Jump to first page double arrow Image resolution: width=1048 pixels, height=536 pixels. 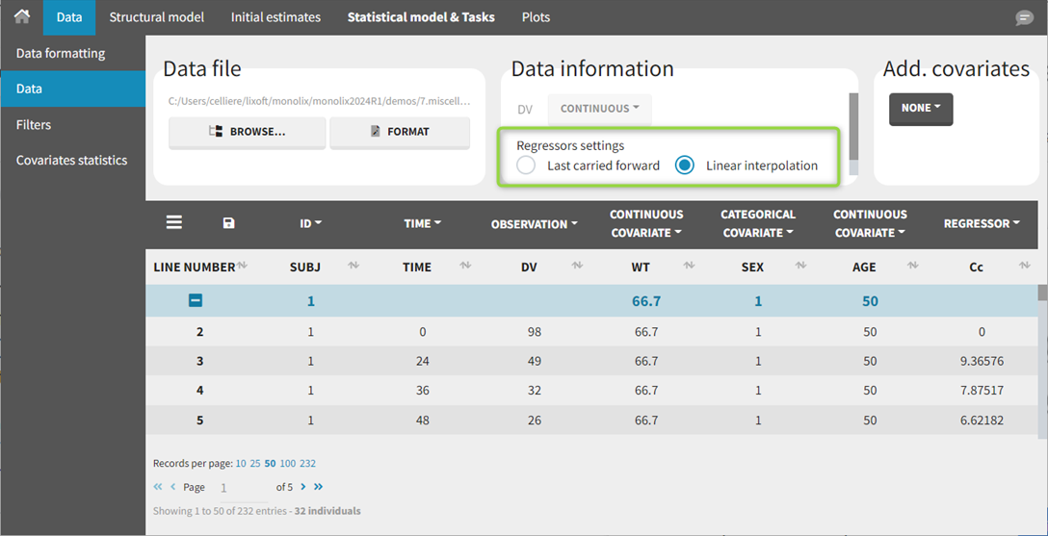point(158,487)
